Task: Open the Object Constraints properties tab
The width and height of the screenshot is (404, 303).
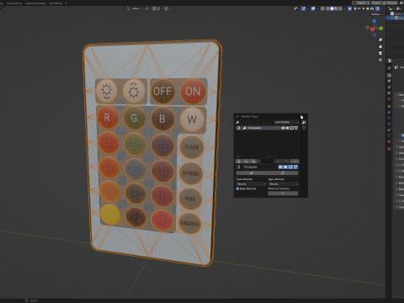Action: [389, 130]
